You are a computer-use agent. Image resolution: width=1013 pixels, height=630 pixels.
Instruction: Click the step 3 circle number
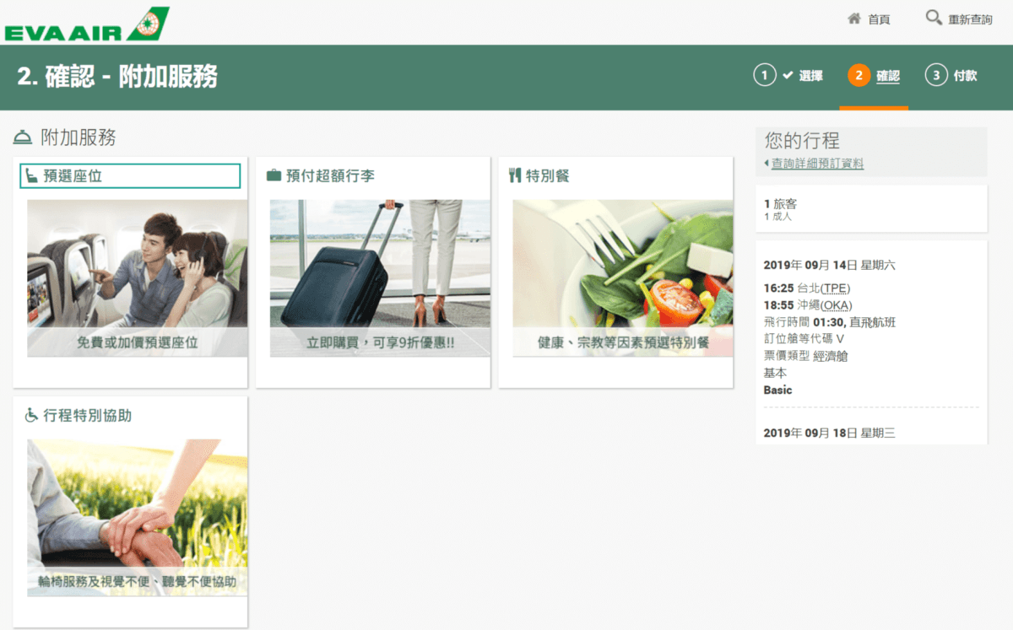pyautogui.click(x=935, y=75)
